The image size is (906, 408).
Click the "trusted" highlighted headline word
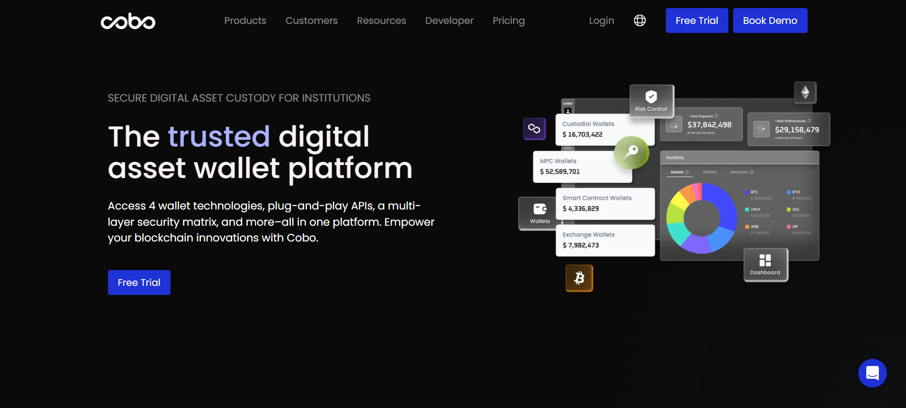(x=219, y=136)
